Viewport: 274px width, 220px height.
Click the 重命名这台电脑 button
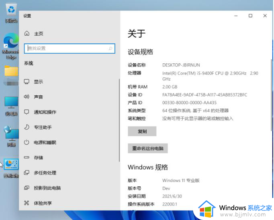[148, 148]
